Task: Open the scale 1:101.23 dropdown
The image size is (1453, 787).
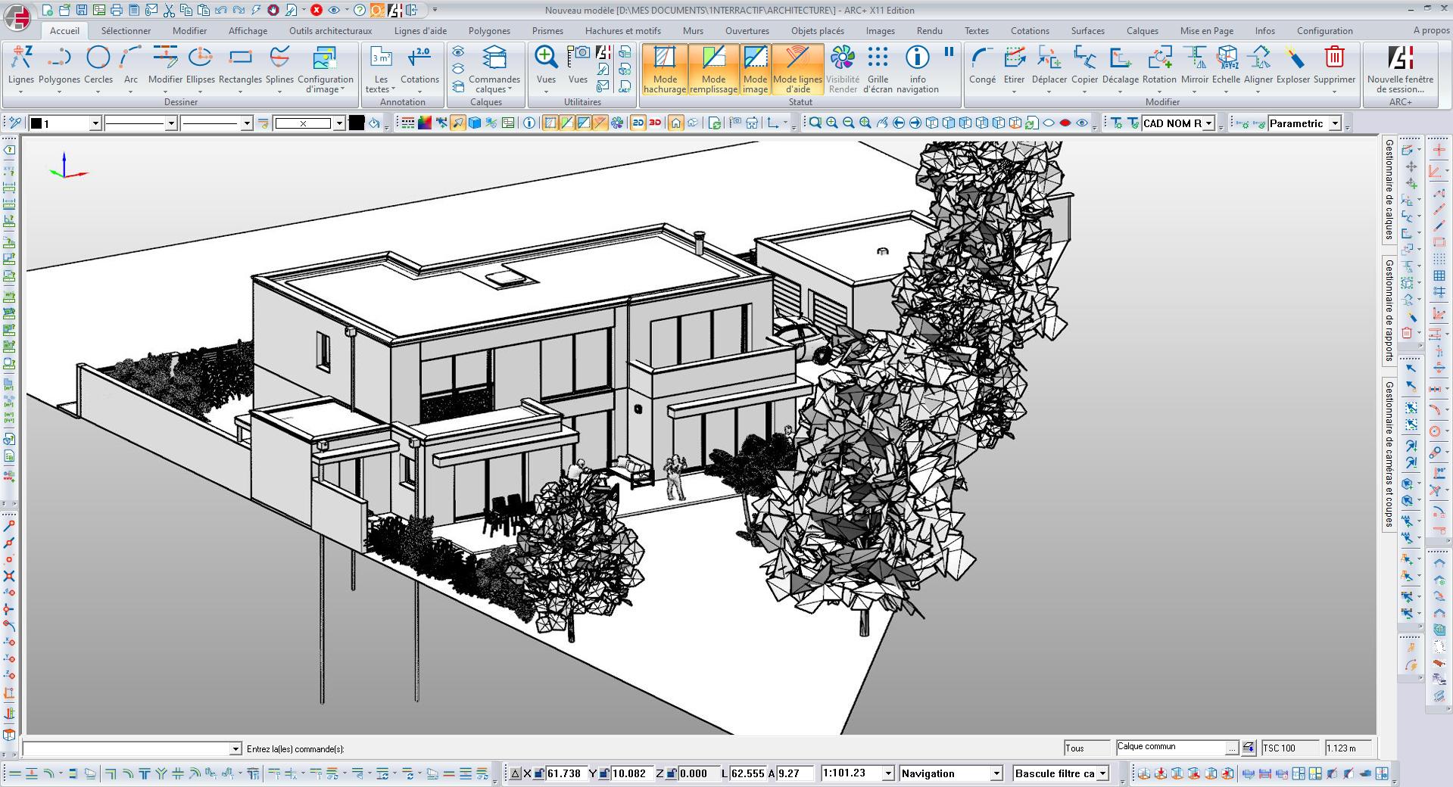Action: click(x=888, y=773)
